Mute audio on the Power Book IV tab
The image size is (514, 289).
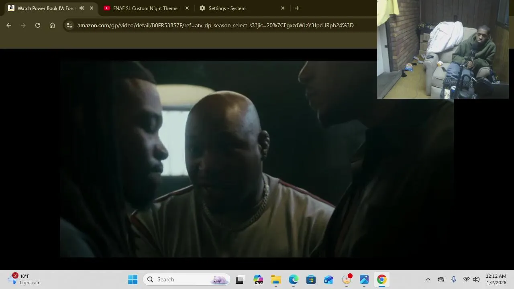click(x=82, y=8)
